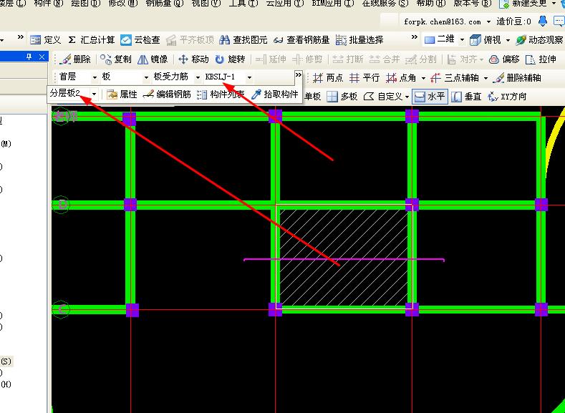Click the notification bell icon
This screenshot has width=565, height=413.
(543, 21)
